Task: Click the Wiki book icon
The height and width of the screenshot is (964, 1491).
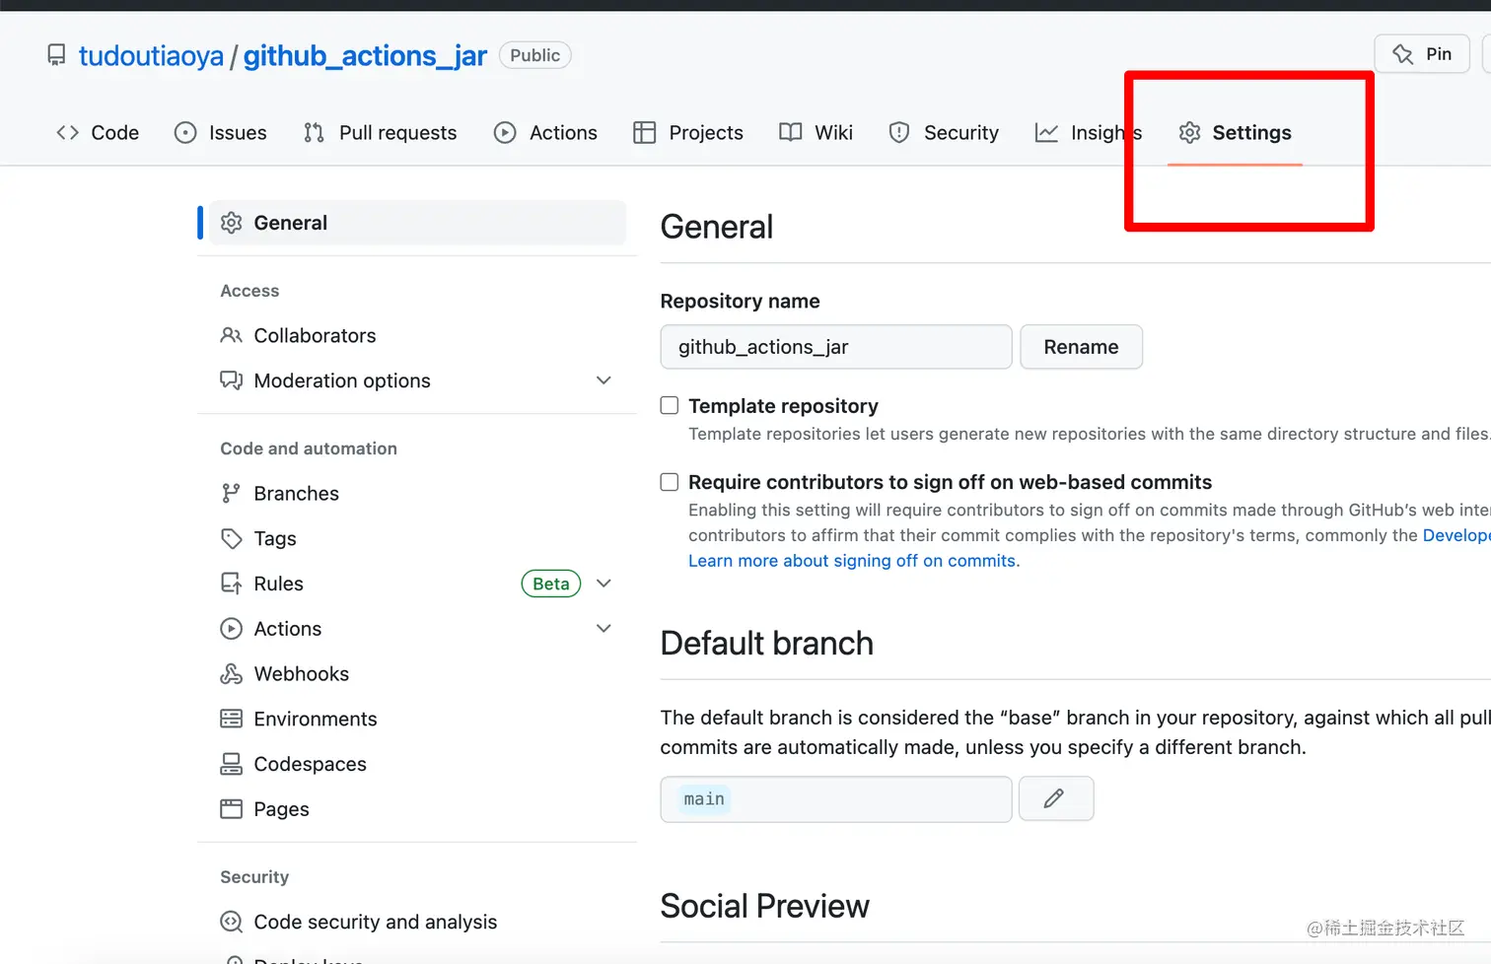Action: pyautogui.click(x=790, y=132)
